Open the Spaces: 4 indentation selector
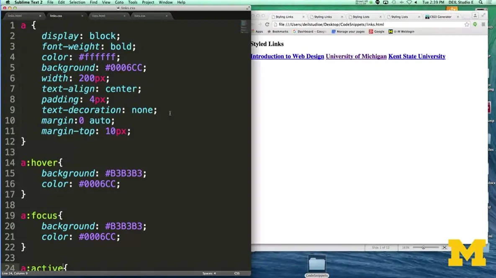Viewport: 496px width, 278px height. 209,273
